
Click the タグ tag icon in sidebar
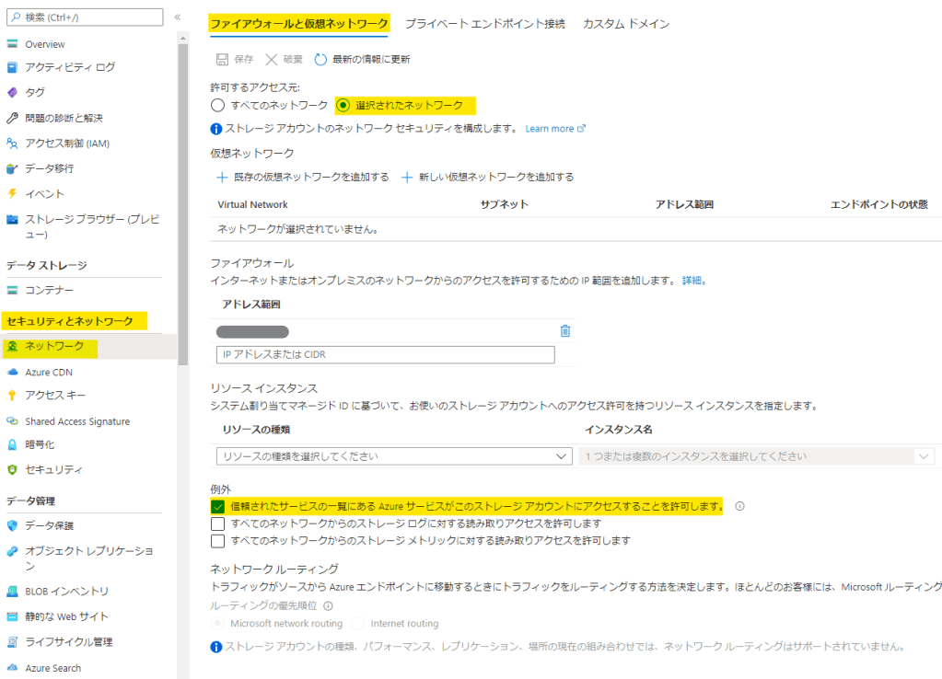[x=13, y=92]
